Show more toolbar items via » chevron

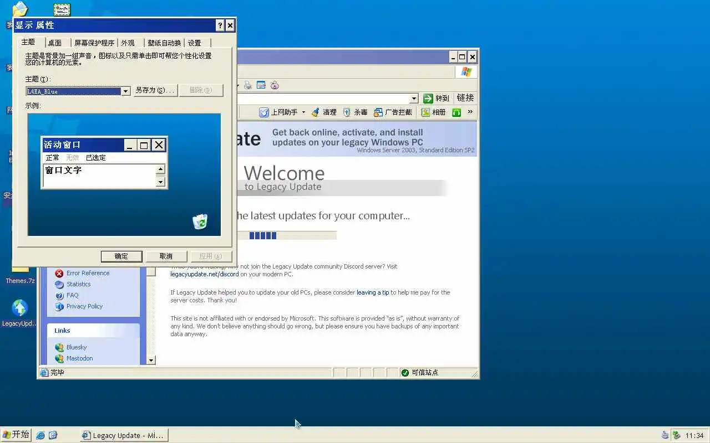click(470, 112)
